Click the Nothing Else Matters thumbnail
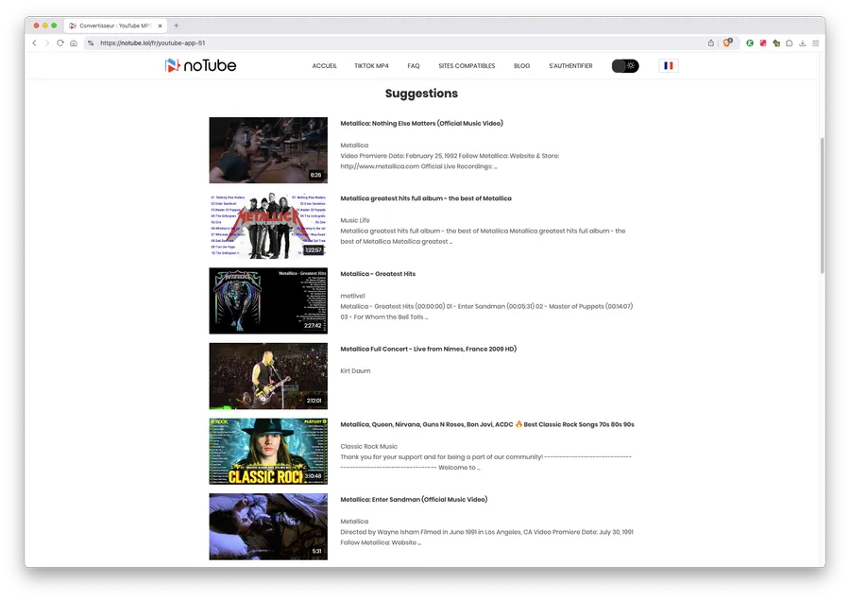 point(268,150)
